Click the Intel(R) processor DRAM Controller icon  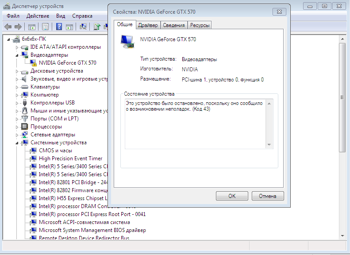[34, 206]
